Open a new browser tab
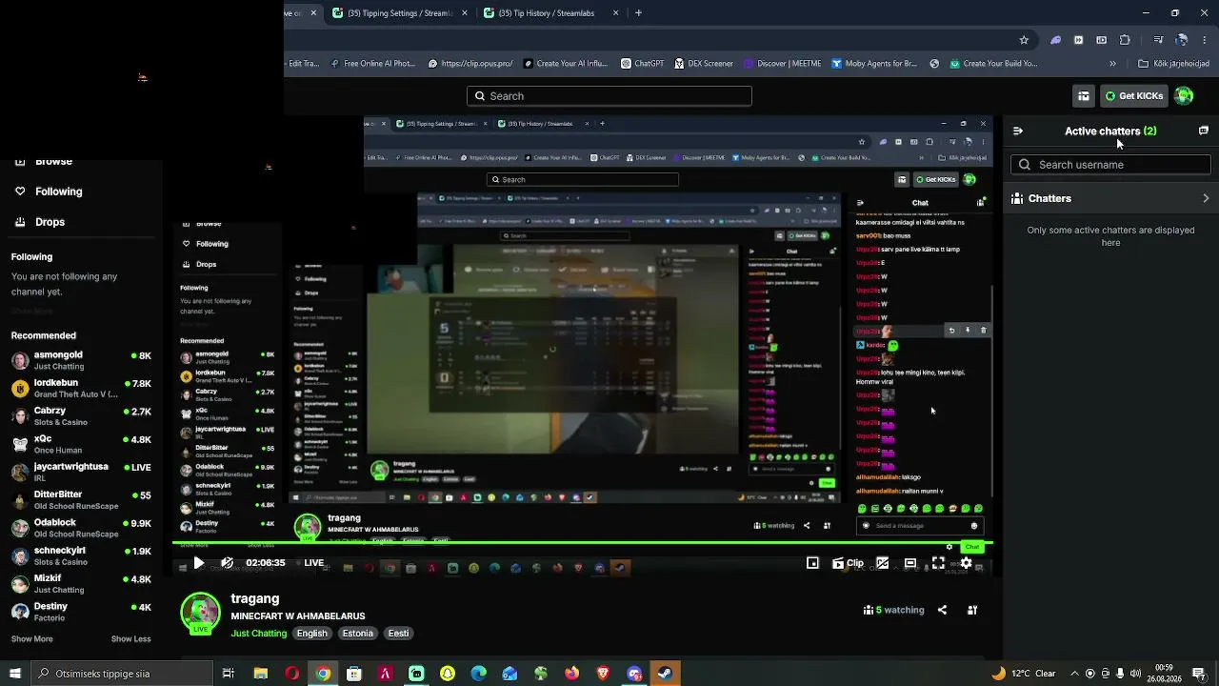The width and height of the screenshot is (1219, 686). (x=638, y=13)
